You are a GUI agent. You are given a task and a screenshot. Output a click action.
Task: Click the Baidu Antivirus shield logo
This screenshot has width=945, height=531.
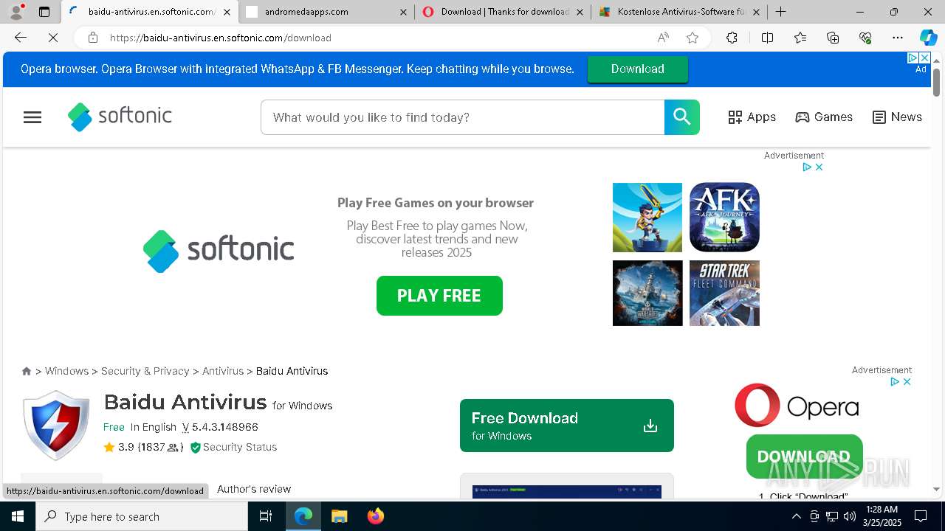point(57,426)
